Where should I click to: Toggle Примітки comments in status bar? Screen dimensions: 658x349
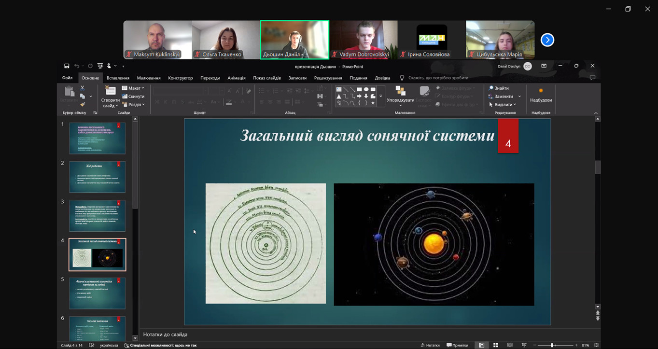pyautogui.click(x=457, y=345)
